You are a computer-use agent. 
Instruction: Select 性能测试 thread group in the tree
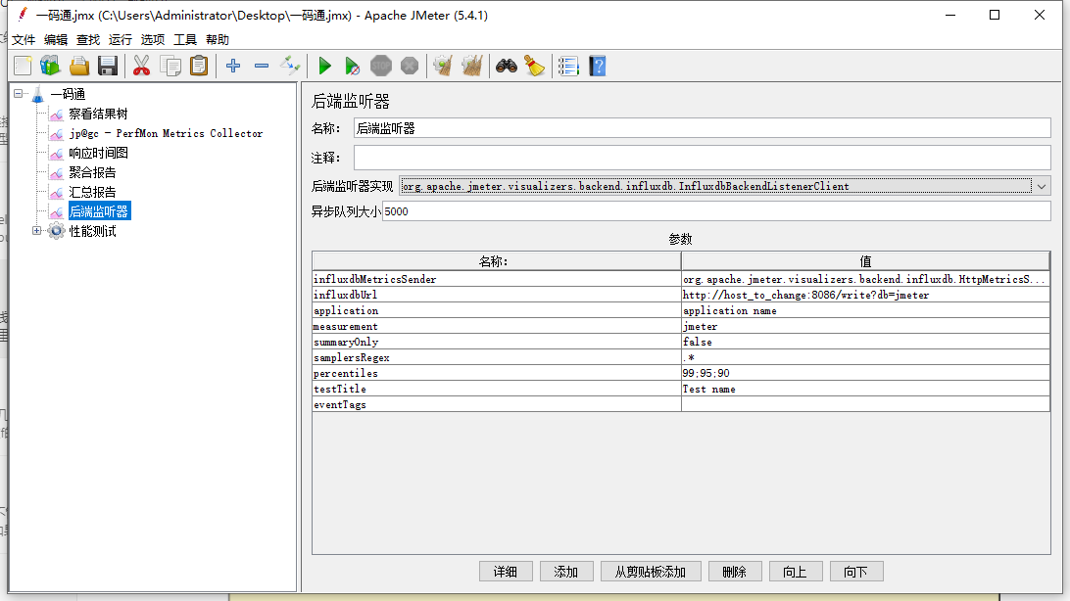pos(92,232)
